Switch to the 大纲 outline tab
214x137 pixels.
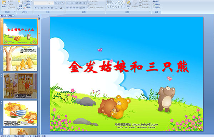(10, 16)
